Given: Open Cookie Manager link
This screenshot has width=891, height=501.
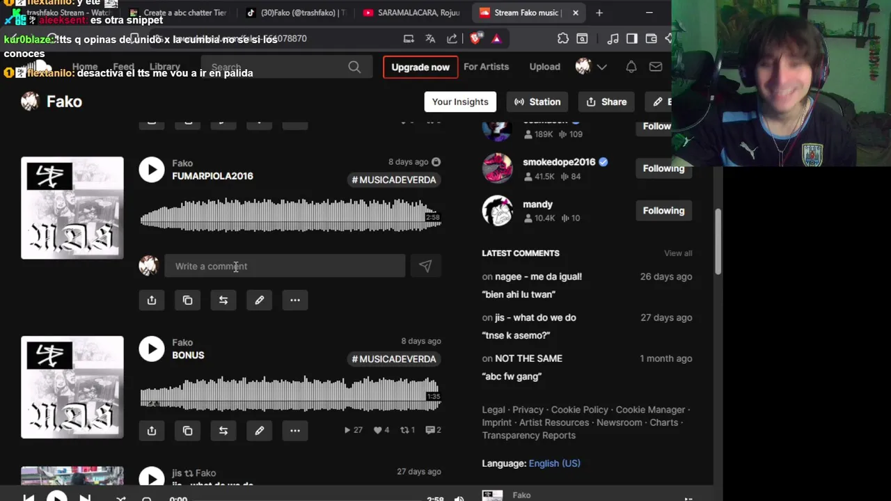Looking at the screenshot, I should 650,410.
